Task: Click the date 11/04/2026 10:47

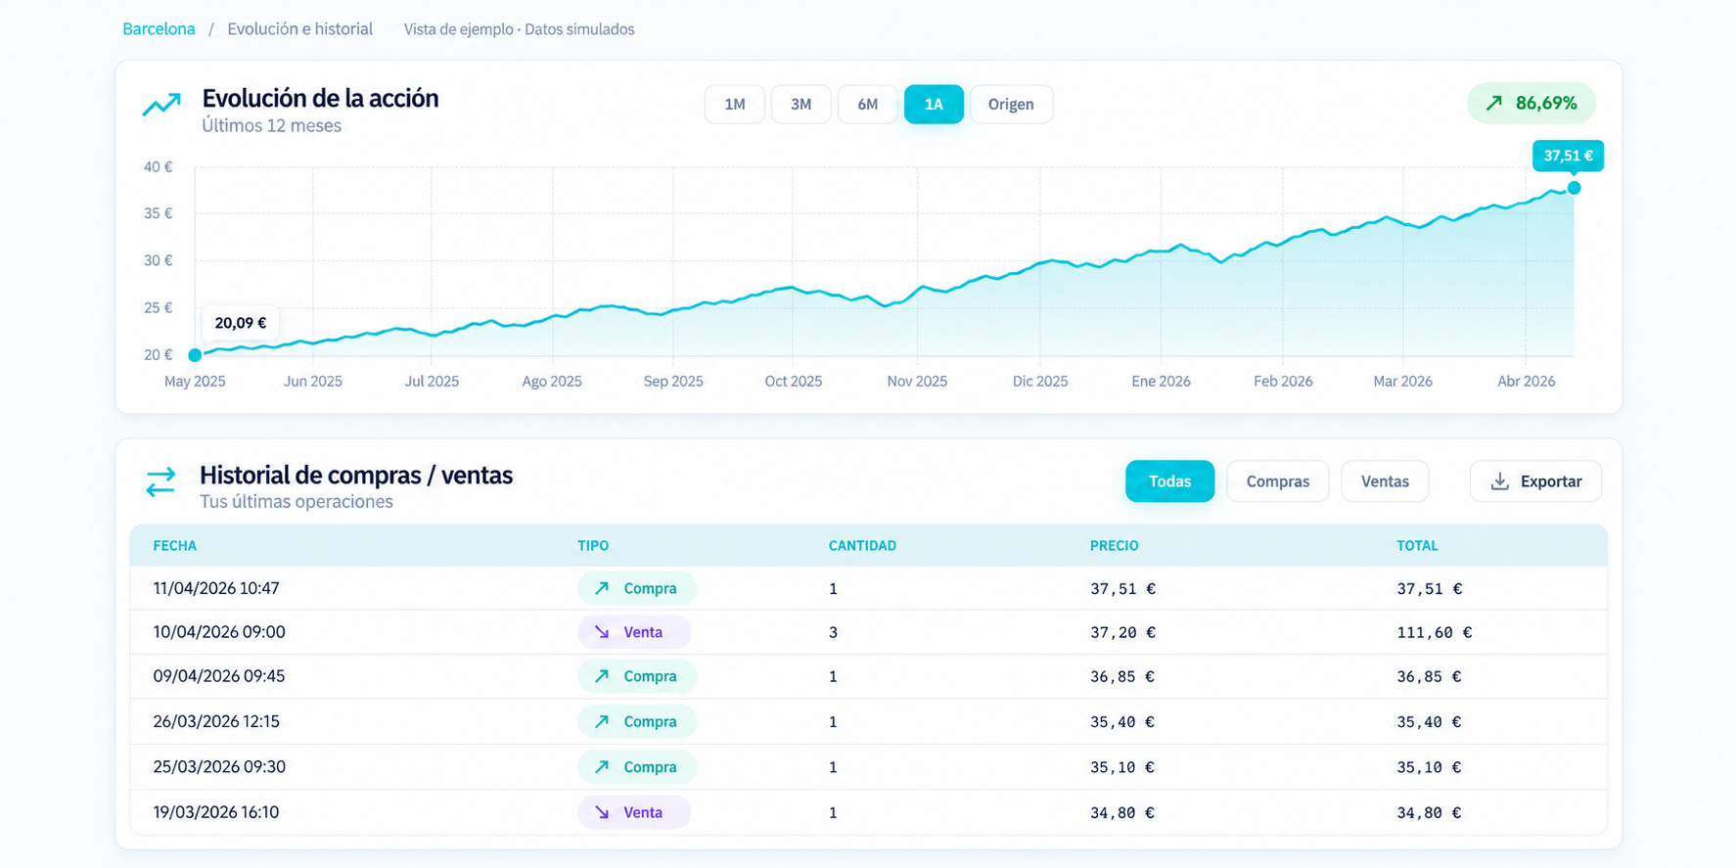Action: (216, 588)
